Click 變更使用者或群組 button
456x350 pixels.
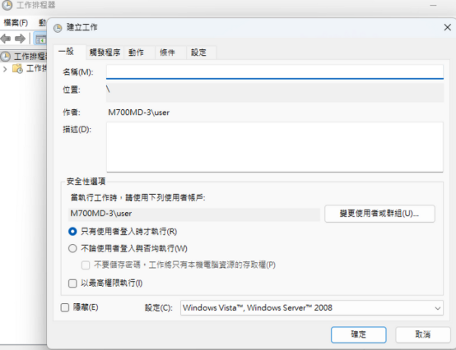coord(379,214)
